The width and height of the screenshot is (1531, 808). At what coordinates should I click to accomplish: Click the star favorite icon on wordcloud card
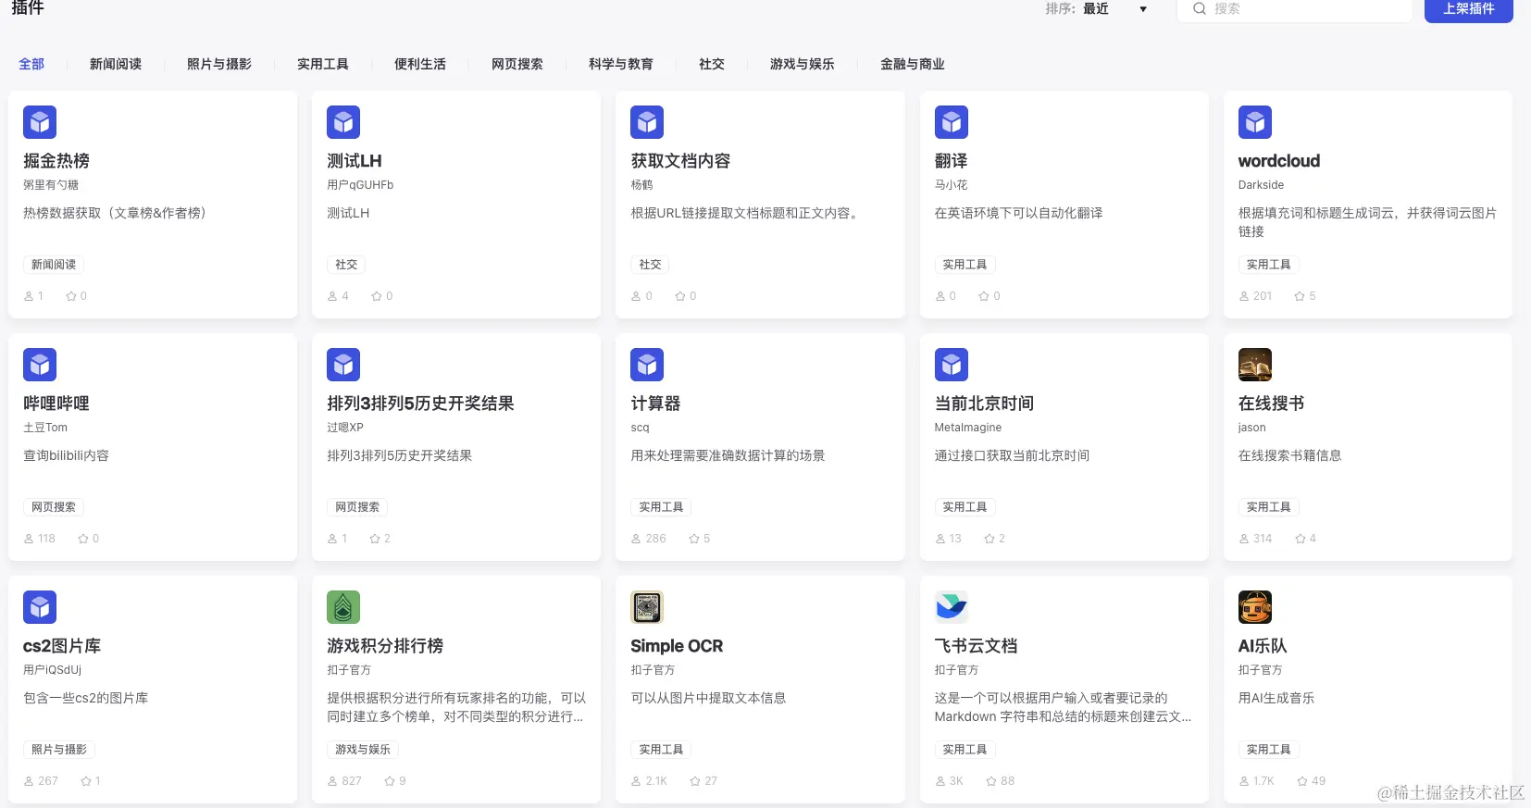tap(1300, 296)
